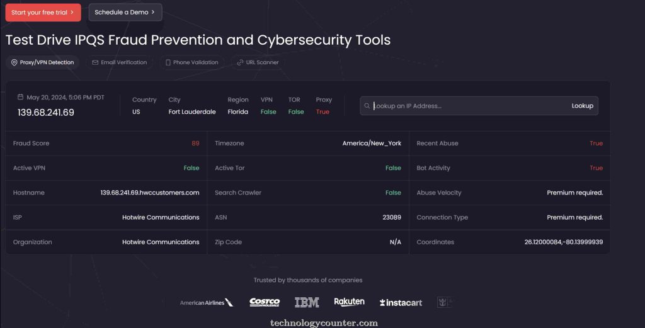Select the IBM logo
This screenshot has height=328, width=645.
pos(307,302)
